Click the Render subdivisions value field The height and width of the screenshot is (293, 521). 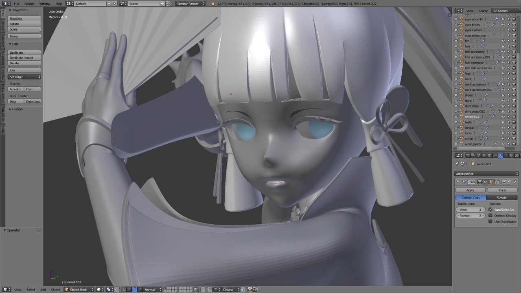point(471,216)
